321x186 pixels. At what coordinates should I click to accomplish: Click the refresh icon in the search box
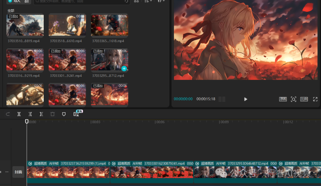point(126,1)
